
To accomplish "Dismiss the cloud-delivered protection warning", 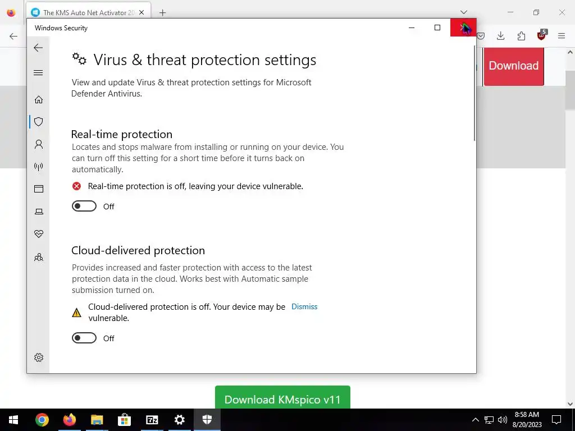I will coord(304,307).
